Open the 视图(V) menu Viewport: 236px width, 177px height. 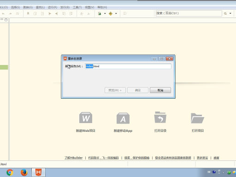(x=89, y=7)
